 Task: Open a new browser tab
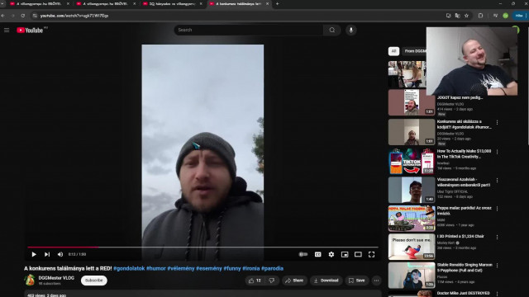pos(278,3)
